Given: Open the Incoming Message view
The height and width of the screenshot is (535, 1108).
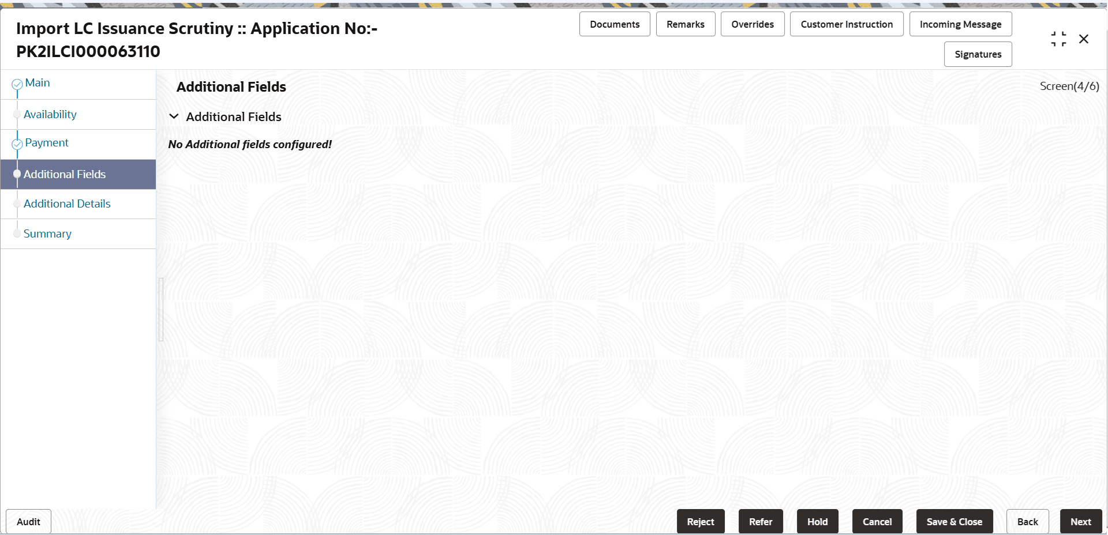Looking at the screenshot, I should 960,24.
